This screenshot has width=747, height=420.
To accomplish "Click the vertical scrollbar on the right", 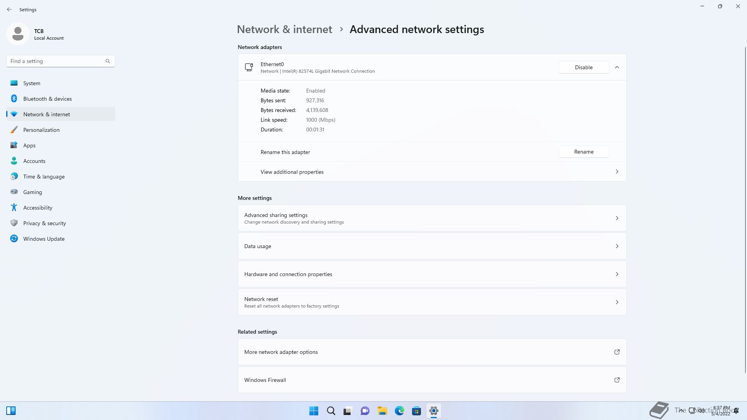I will coord(745,210).
